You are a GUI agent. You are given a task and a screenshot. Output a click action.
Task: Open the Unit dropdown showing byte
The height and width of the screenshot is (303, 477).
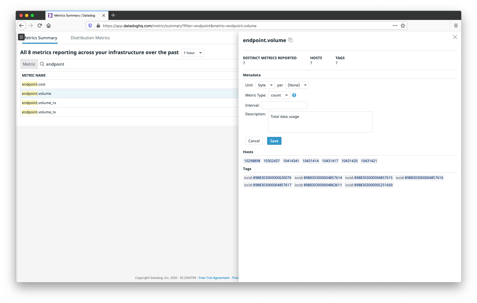pos(265,85)
